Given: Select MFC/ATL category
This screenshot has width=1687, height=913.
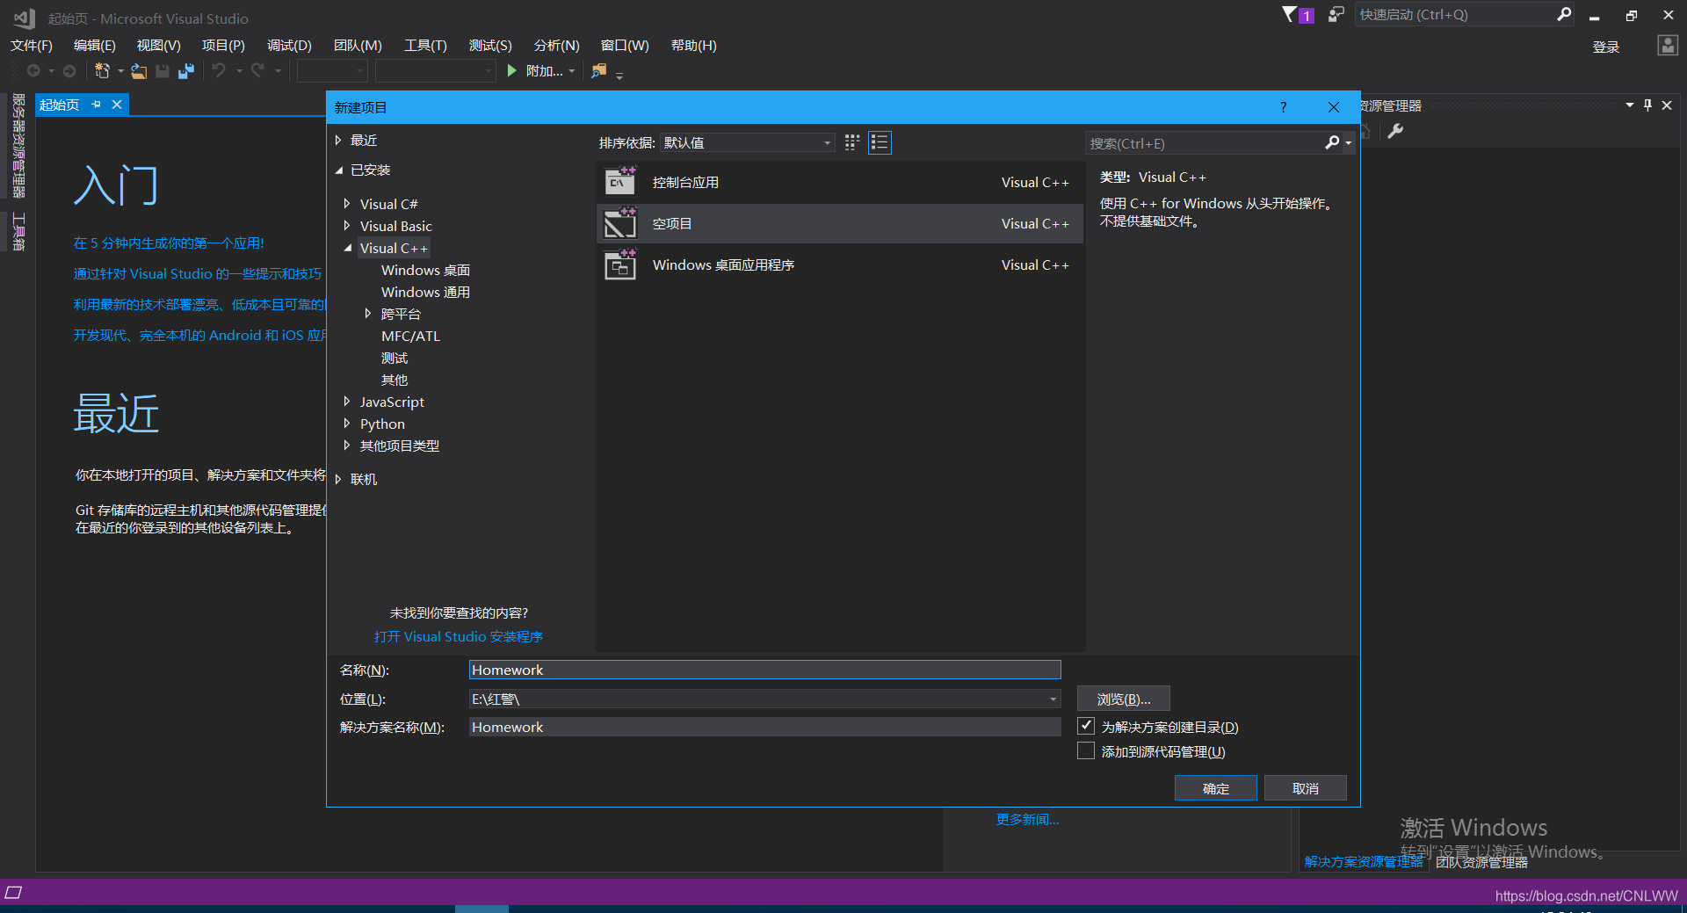Looking at the screenshot, I should [x=410, y=336].
